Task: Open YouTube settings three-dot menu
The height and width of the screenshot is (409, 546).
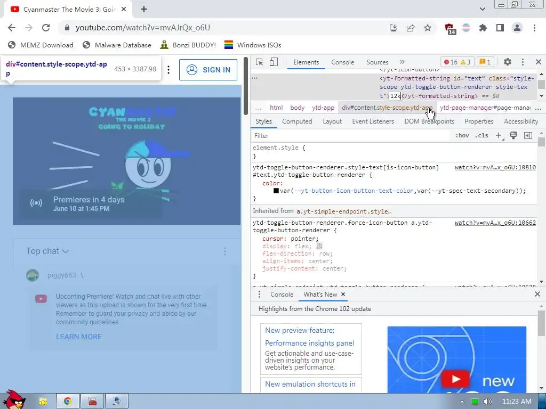Action: pos(168,70)
